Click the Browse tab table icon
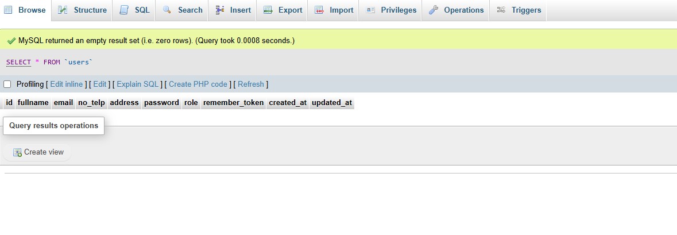 [8, 10]
